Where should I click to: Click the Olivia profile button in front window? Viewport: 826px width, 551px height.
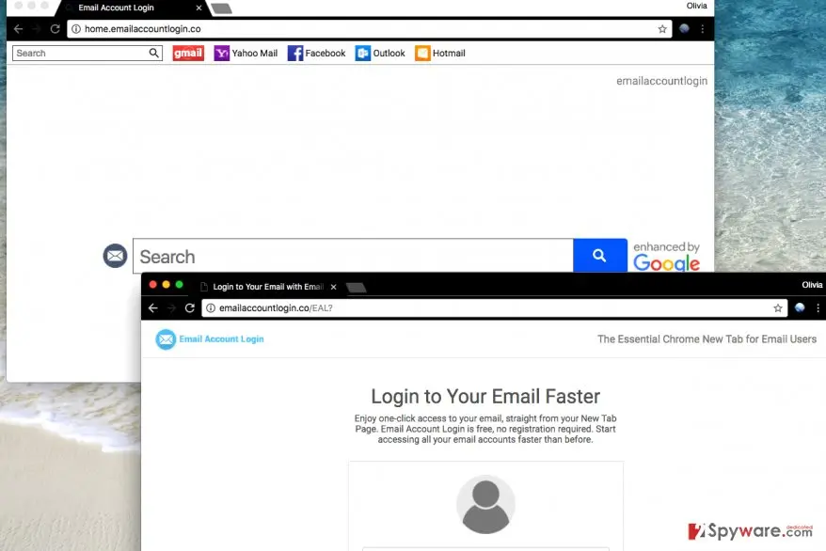click(812, 285)
